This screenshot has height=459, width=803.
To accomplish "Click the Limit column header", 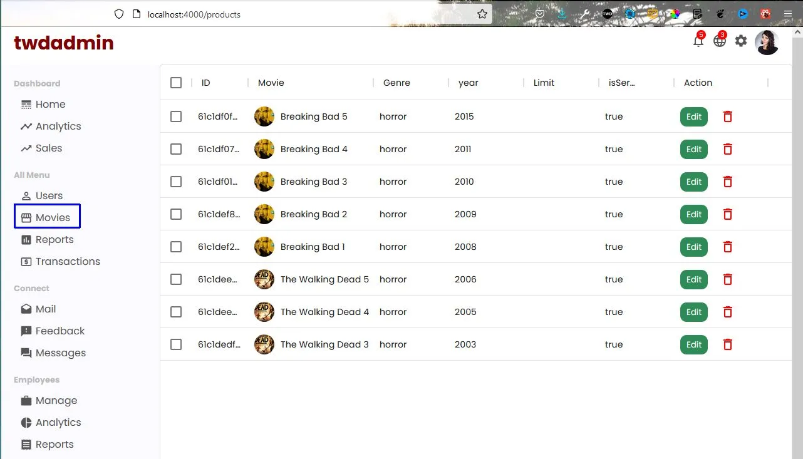I will coord(544,83).
